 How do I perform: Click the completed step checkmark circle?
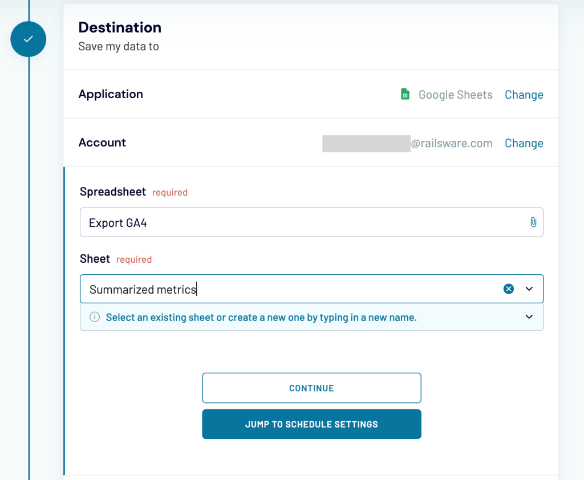click(28, 39)
